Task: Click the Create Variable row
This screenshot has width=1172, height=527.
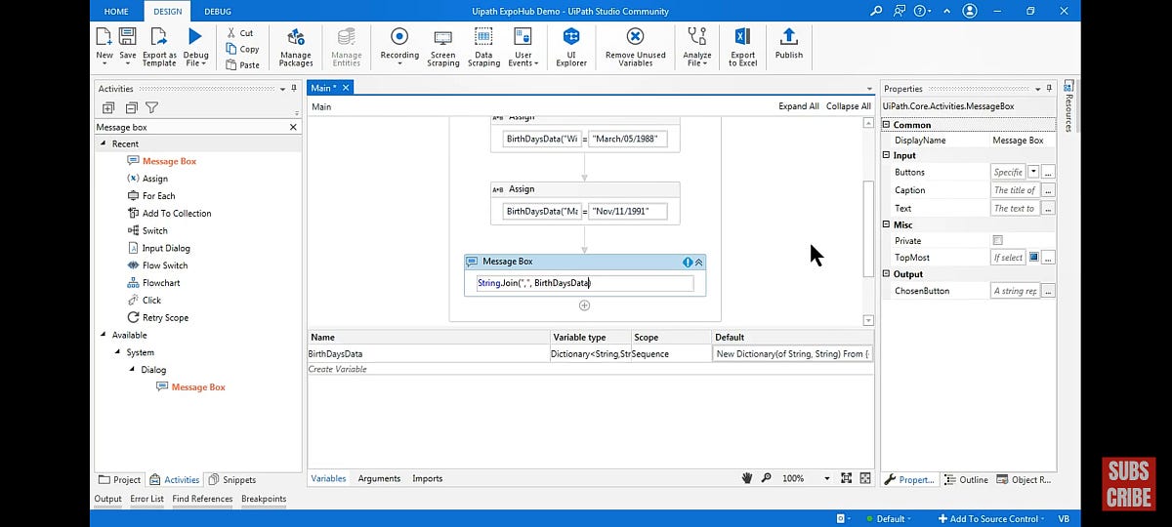Action: [x=591, y=369]
